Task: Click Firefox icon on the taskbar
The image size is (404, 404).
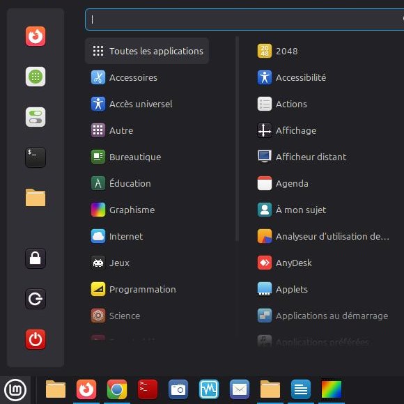Action: (86, 389)
